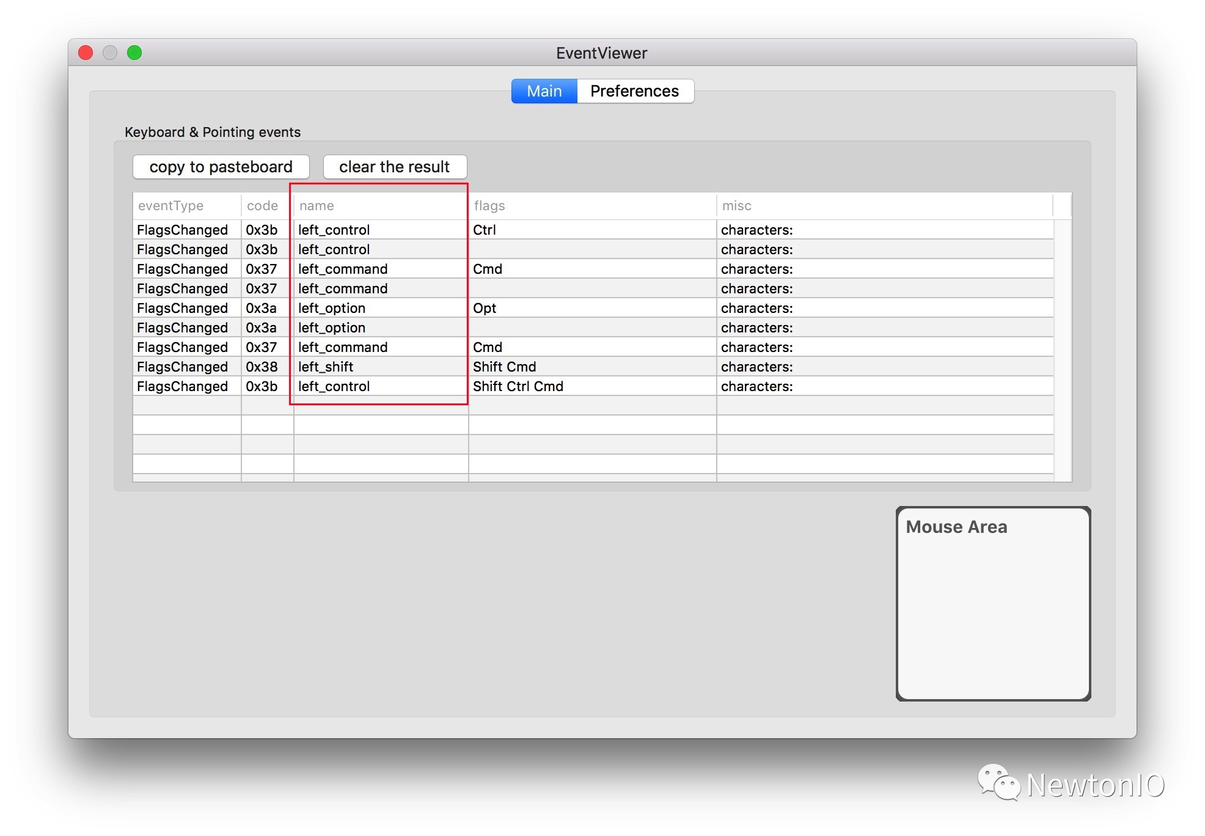Click copy to pasteboard button
The image size is (1205, 836).
(x=221, y=167)
